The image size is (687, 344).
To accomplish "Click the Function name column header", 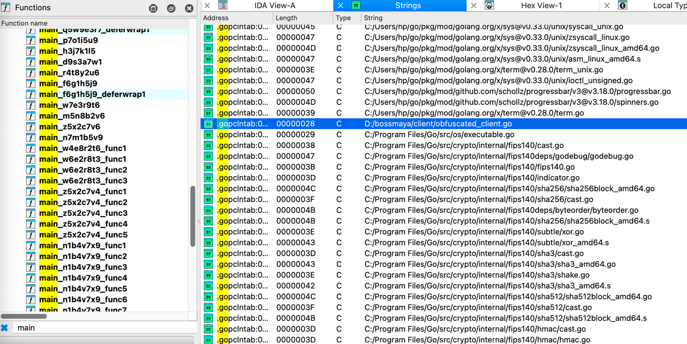I will point(24,23).
